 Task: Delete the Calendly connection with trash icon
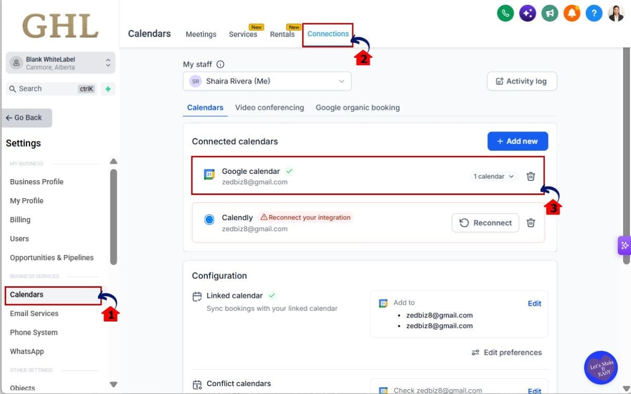[x=531, y=223]
